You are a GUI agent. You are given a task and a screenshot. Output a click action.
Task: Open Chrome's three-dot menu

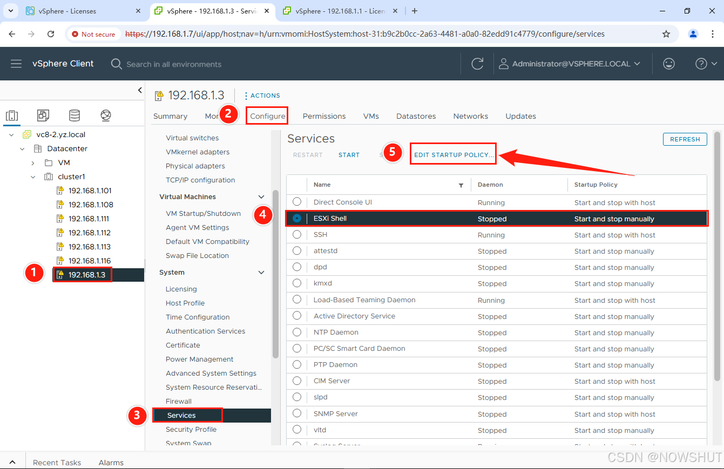tap(712, 34)
